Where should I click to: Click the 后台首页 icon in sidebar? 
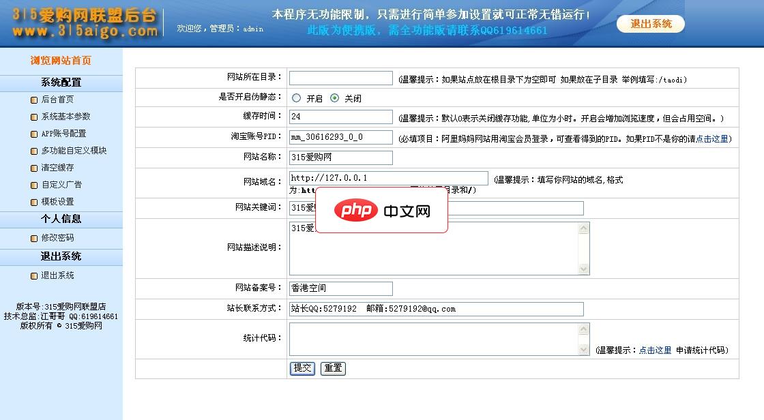click(34, 100)
